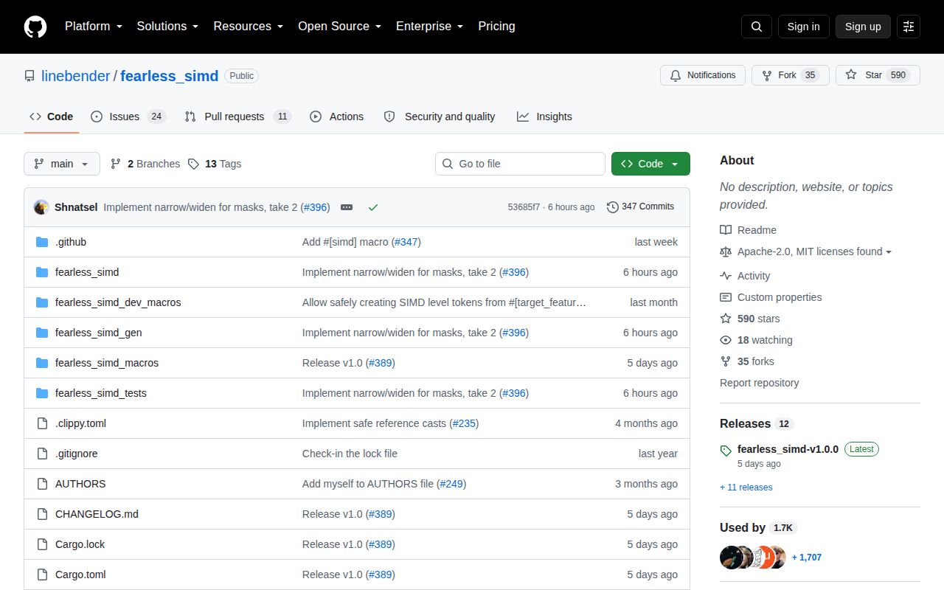Image resolution: width=944 pixels, height=590 pixels.
Task: Open the fearless_simd_dev_macros folder
Action: coord(118,302)
